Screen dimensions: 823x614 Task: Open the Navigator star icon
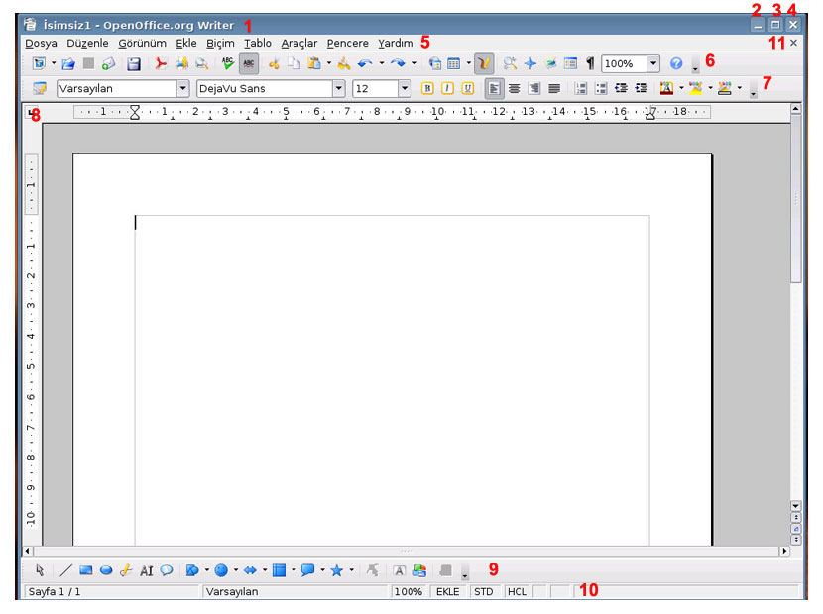530,64
